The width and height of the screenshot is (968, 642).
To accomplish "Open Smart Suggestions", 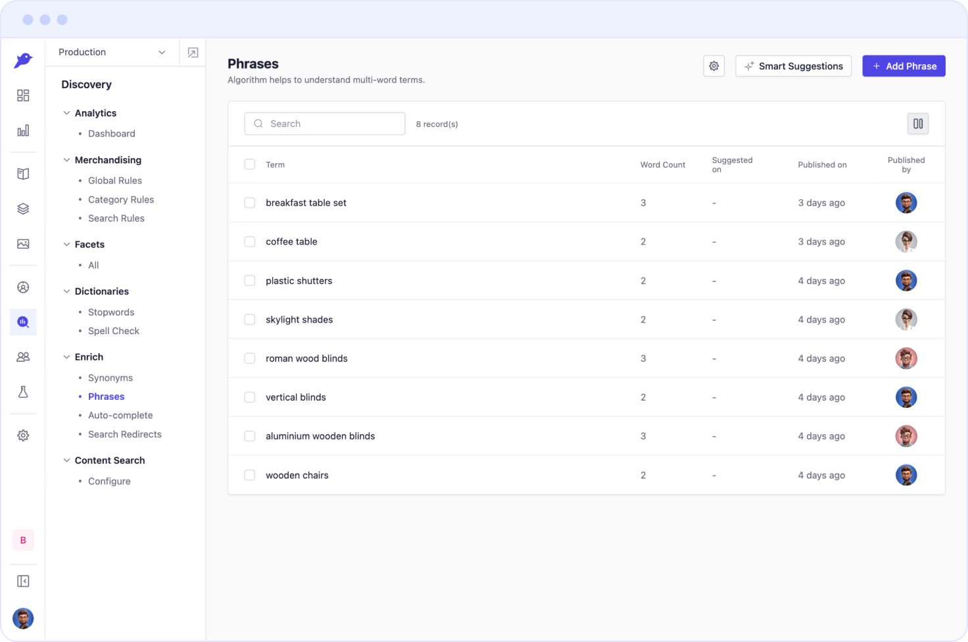I will 793,66.
